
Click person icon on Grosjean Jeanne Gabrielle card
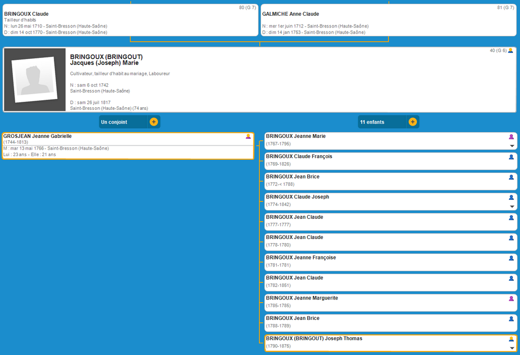point(248,136)
